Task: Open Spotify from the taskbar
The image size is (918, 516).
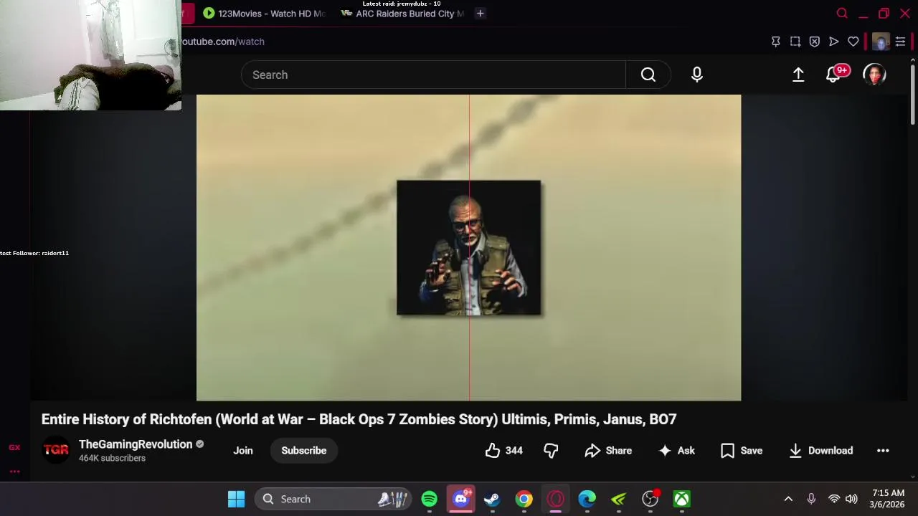Action: 430,499
